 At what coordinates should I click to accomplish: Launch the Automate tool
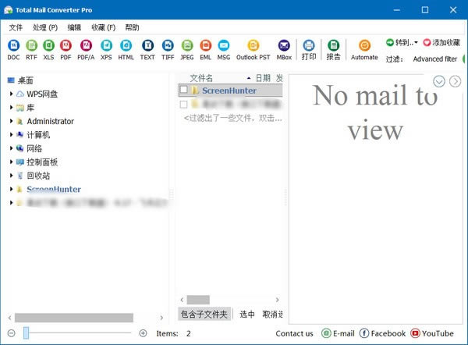pos(364,50)
